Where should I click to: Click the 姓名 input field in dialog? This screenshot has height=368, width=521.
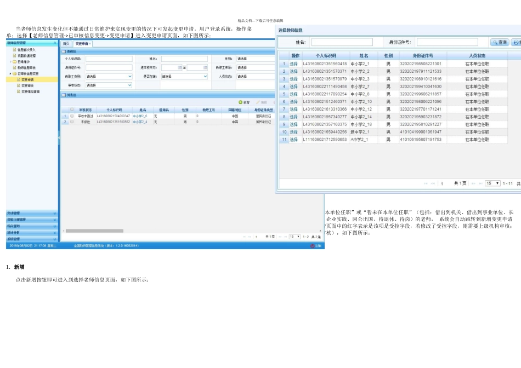[342, 42]
